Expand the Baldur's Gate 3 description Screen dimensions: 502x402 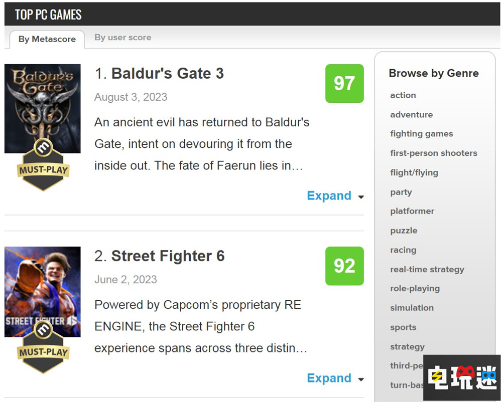(329, 196)
